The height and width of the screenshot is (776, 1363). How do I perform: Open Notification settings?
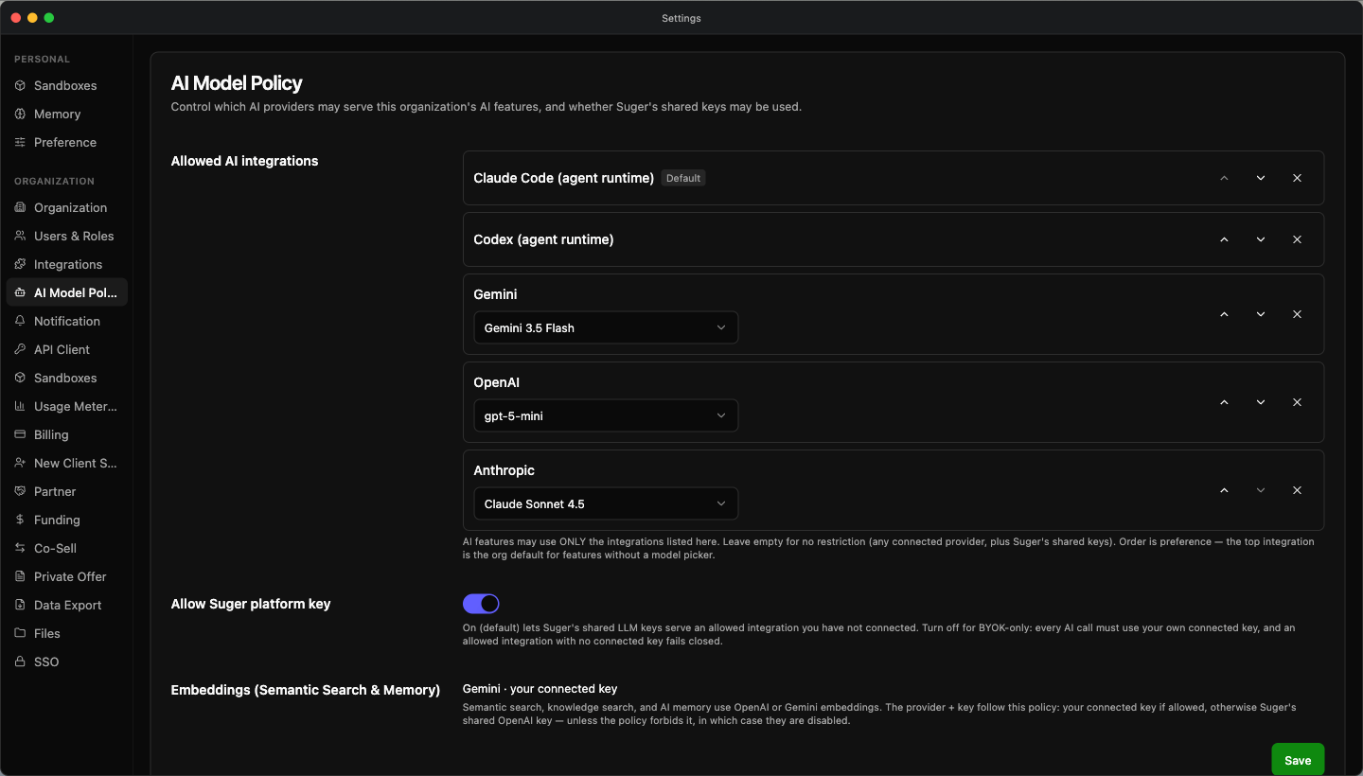click(x=66, y=321)
